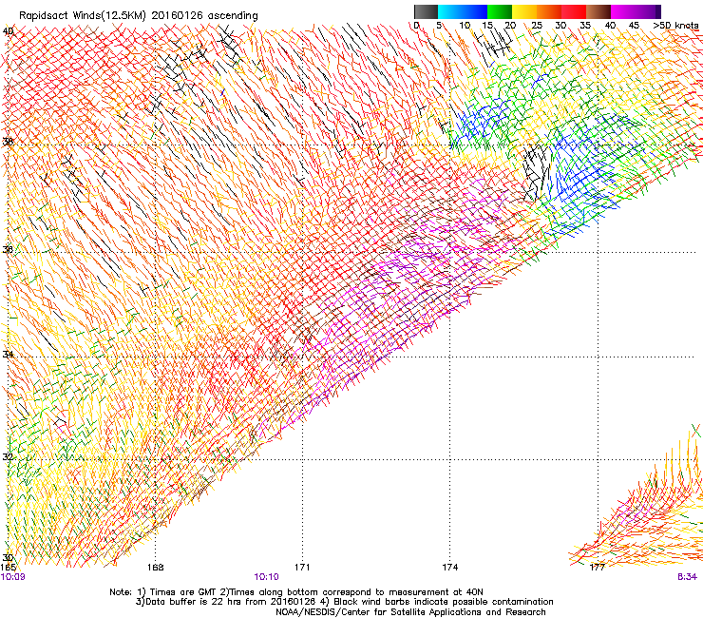Image resolution: width=703 pixels, height=618 pixels.
Task: Click the longitude '171' axis label
Action: point(302,568)
